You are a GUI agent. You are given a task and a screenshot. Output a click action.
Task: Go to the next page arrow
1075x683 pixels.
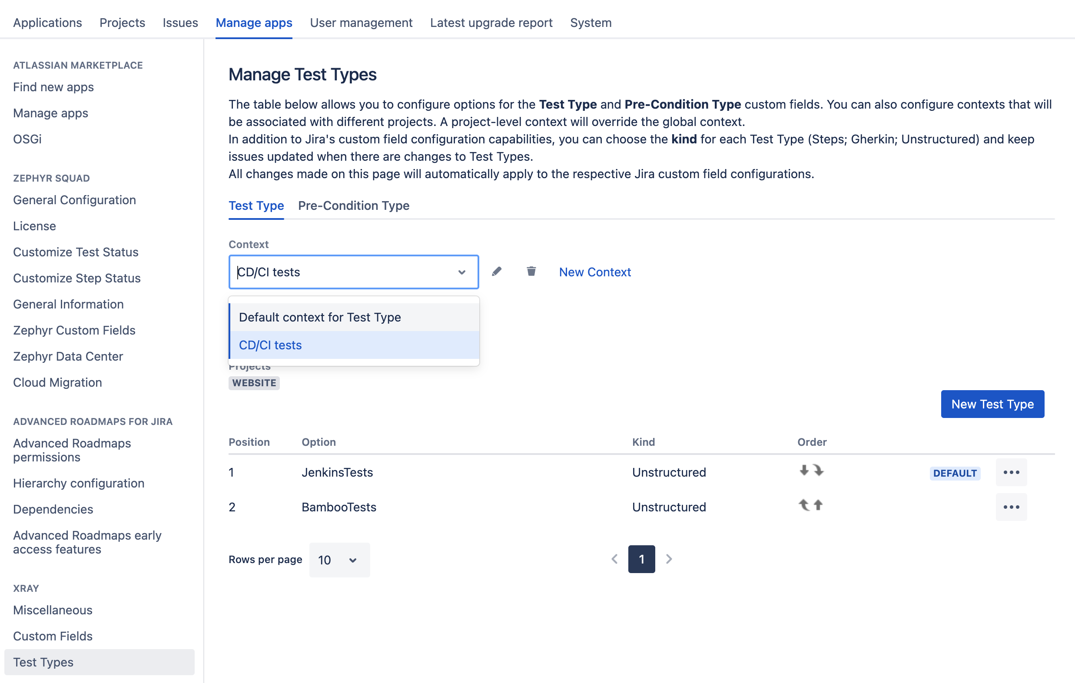click(x=669, y=559)
